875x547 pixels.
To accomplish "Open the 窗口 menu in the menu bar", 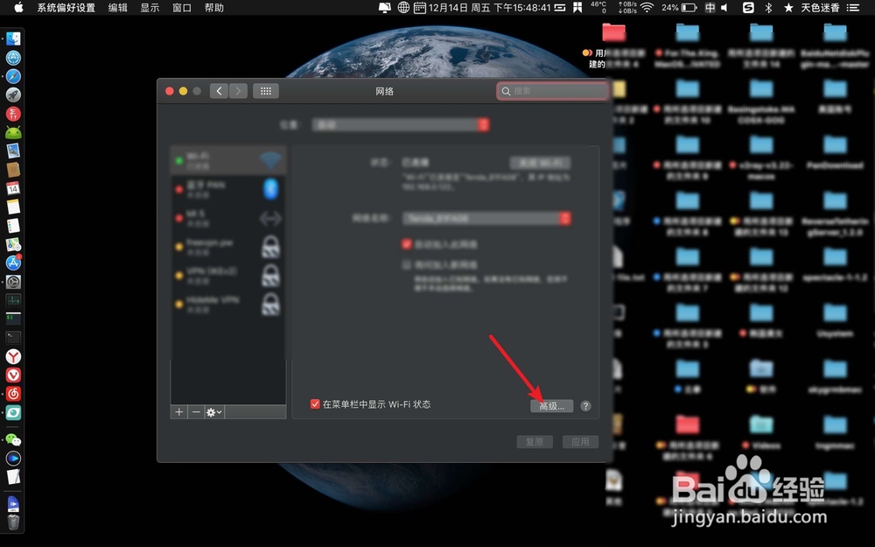I will click(181, 8).
